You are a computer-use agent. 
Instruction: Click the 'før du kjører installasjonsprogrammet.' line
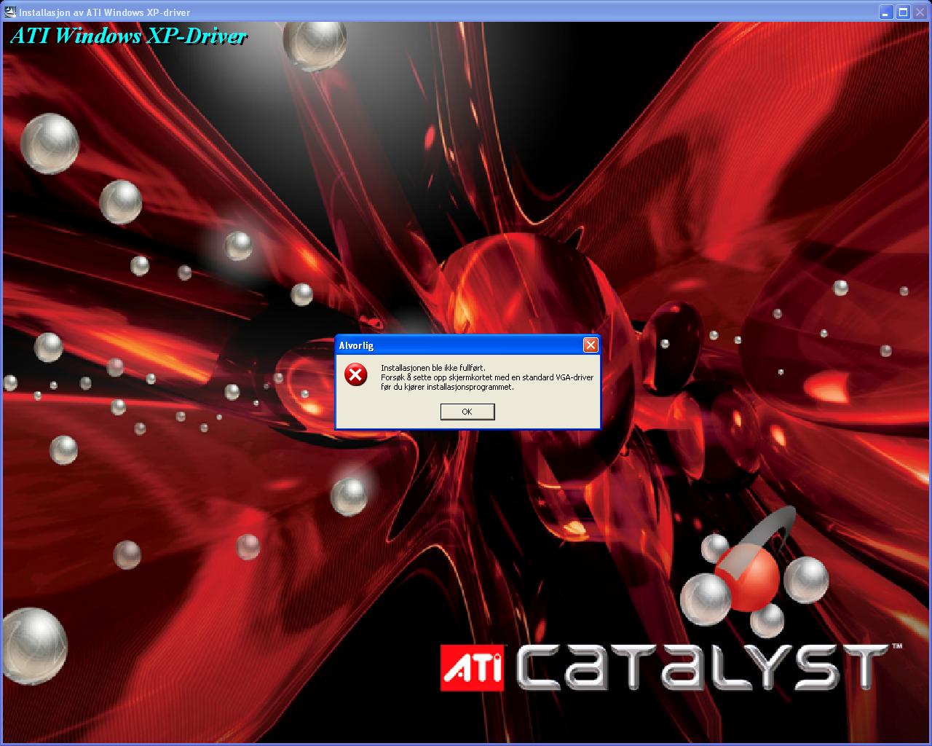pos(447,387)
